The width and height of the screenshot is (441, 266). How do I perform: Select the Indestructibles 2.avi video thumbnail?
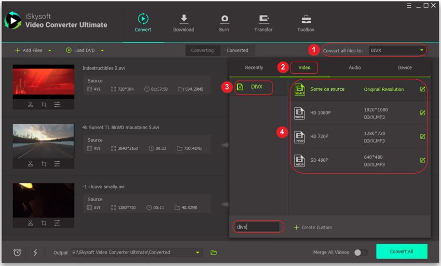(x=44, y=81)
